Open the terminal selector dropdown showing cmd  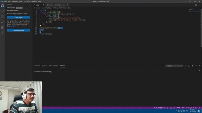[x=174, y=66]
